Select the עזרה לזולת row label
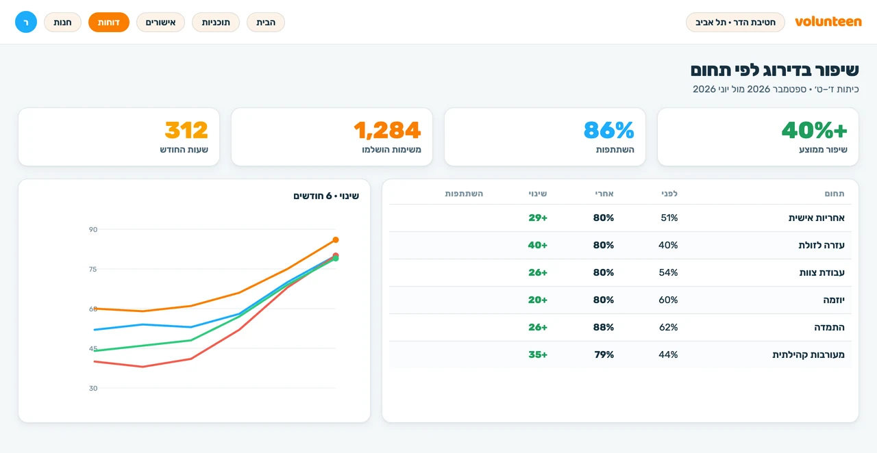 (x=822, y=245)
